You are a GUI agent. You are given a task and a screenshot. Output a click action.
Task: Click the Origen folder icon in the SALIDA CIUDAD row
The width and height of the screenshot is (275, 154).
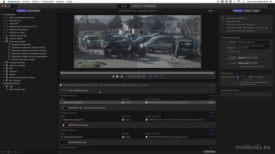[x=123, y=120]
